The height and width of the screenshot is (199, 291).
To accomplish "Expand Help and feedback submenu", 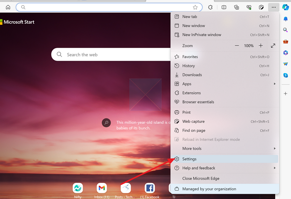I will coord(225,168).
